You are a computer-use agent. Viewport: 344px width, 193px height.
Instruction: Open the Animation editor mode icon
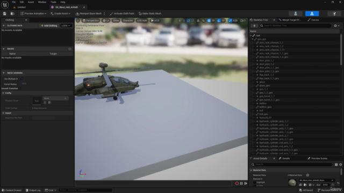334,13
